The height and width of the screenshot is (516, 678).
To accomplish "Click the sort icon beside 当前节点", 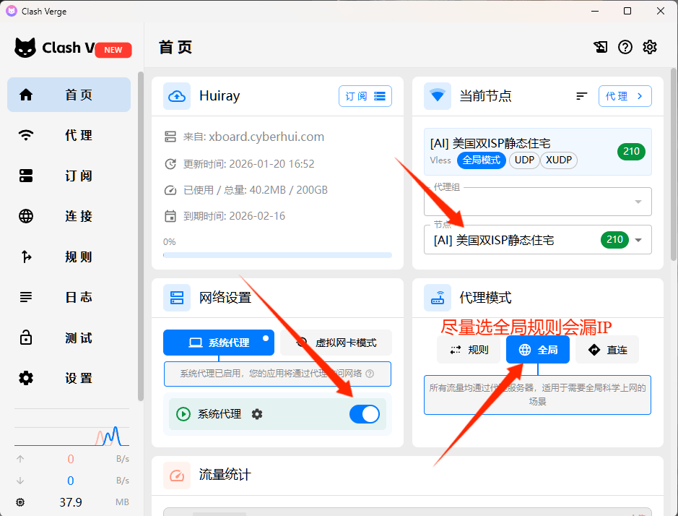I will click(582, 96).
